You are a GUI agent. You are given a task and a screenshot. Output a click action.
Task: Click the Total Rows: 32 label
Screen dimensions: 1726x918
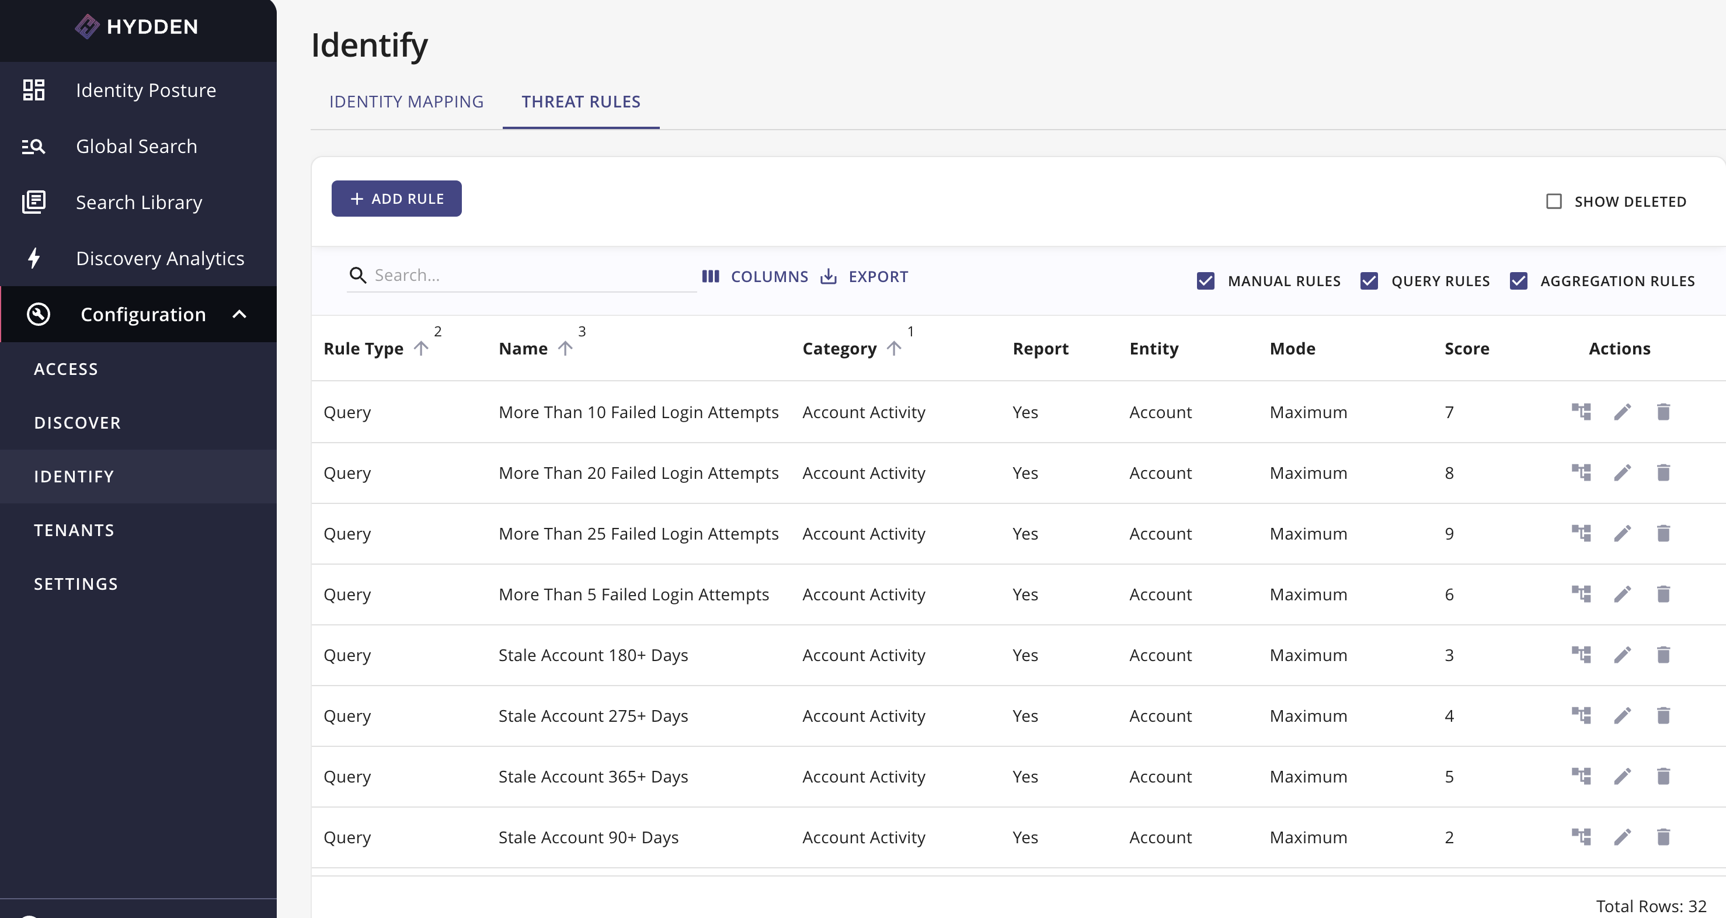pos(1651,906)
